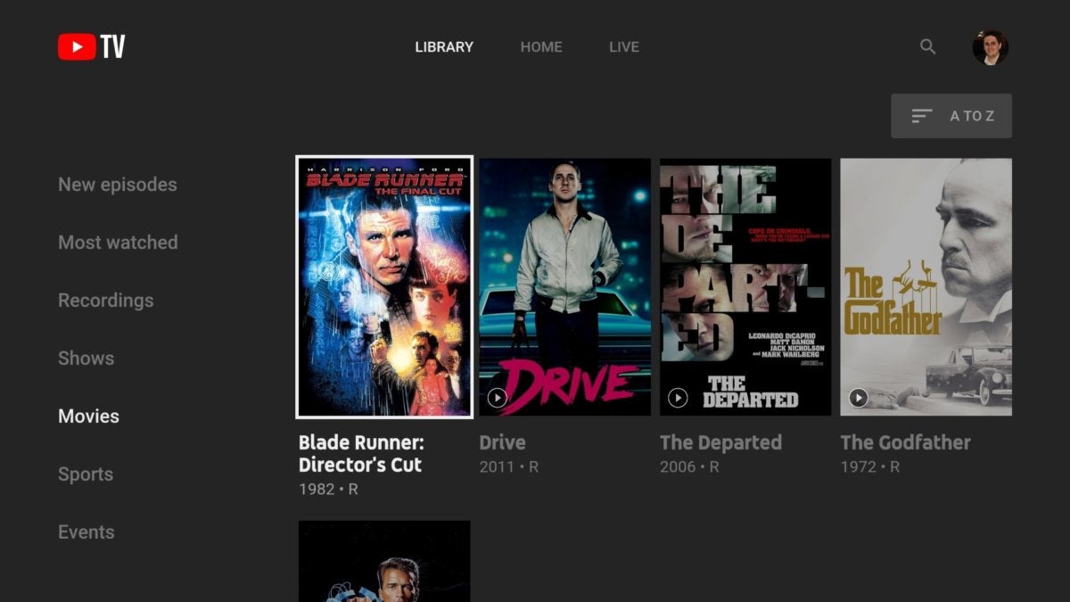Open Shows in the sidebar
This screenshot has height=602, width=1070.
pos(86,359)
